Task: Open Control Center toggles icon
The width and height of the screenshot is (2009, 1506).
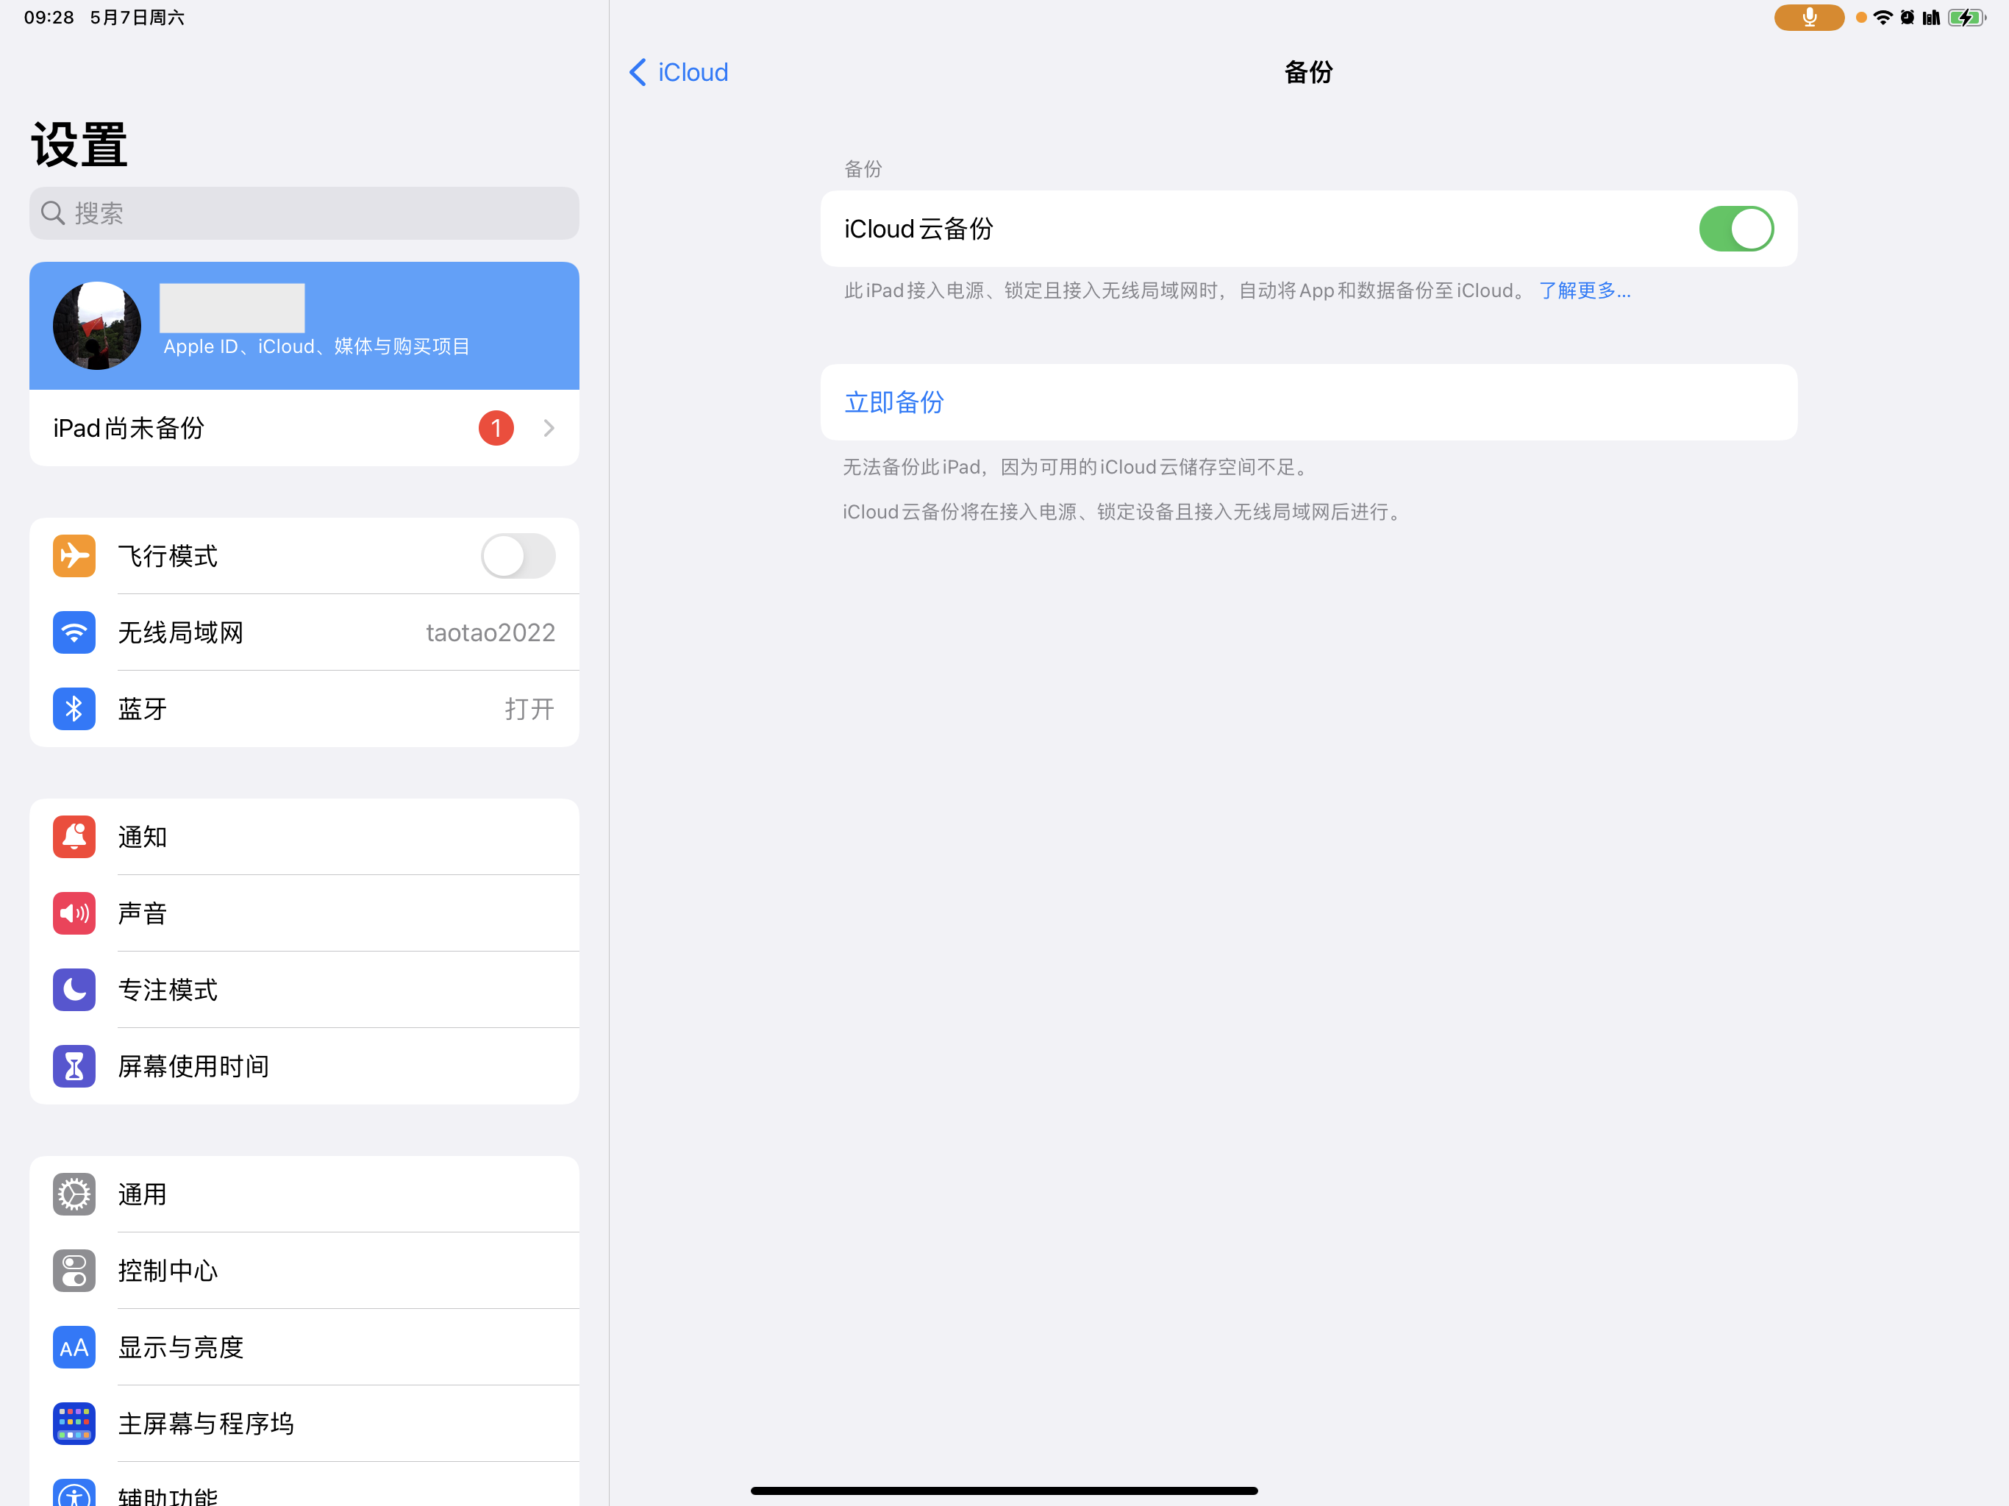Action: 74,1270
